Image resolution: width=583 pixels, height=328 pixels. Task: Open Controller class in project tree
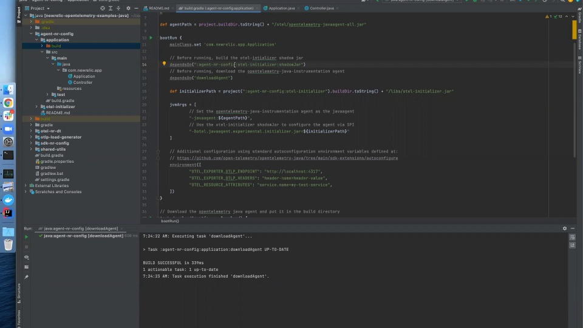coord(83,82)
